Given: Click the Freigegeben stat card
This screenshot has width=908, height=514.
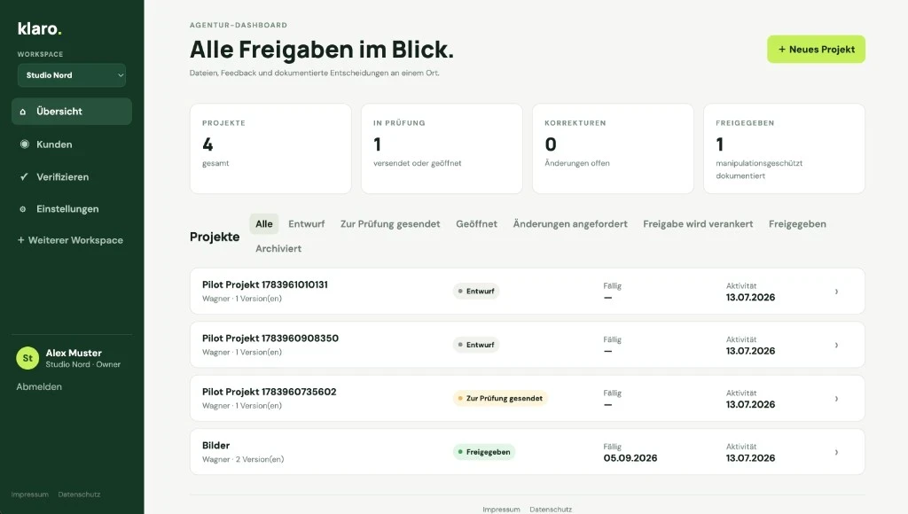Looking at the screenshot, I should (x=784, y=149).
